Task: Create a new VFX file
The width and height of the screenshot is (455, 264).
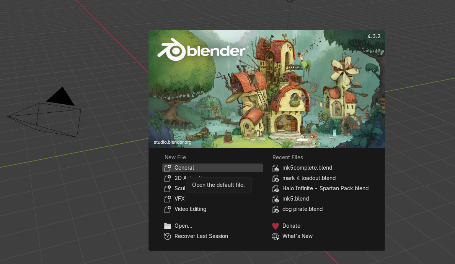Action: tap(212, 199)
